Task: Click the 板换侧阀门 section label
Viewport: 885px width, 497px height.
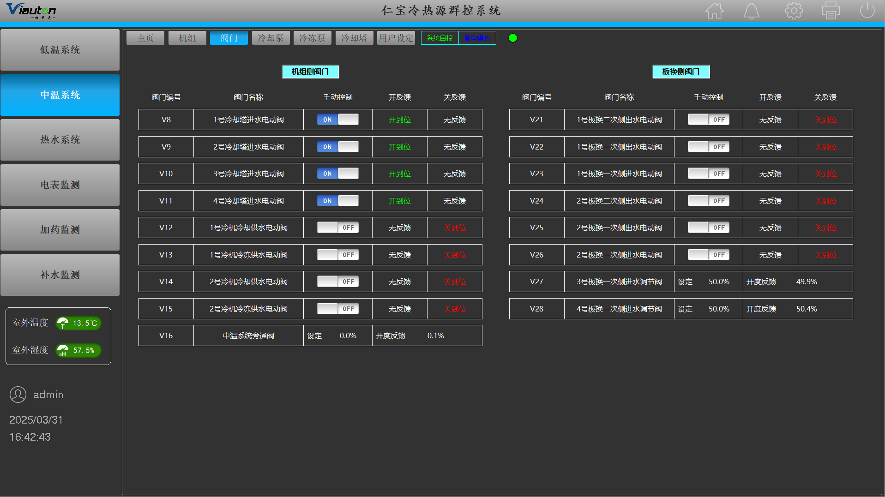Action: pyautogui.click(x=681, y=72)
